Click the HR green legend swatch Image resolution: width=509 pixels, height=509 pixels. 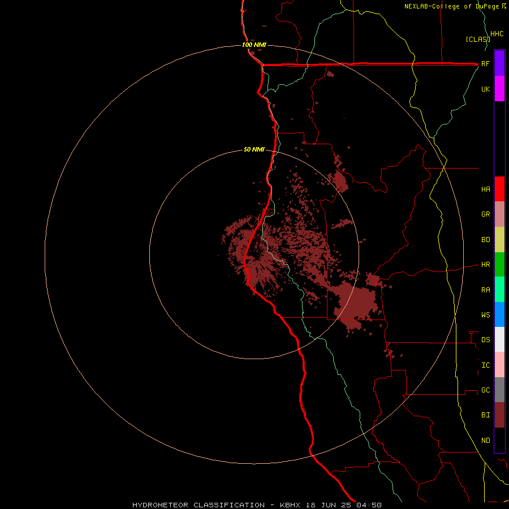point(499,265)
